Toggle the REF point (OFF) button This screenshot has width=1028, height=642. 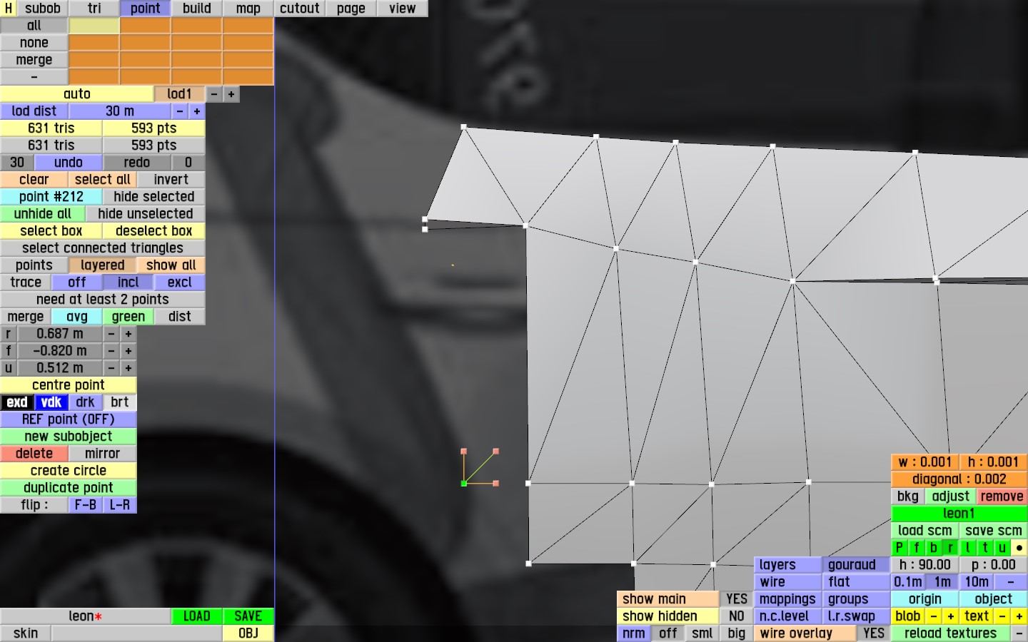click(69, 419)
